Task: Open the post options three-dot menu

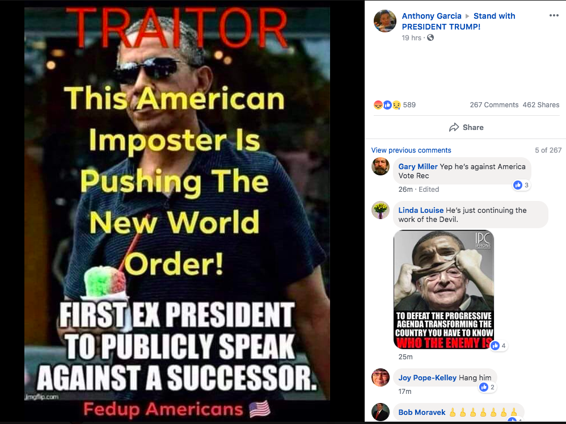Action: coord(554,15)
